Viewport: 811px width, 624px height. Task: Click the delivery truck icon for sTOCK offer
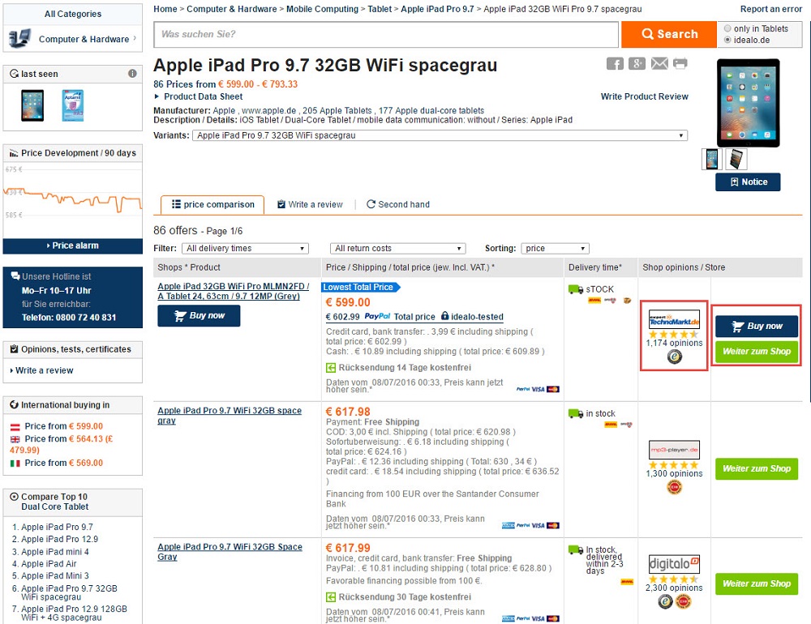tap(575, 289)
